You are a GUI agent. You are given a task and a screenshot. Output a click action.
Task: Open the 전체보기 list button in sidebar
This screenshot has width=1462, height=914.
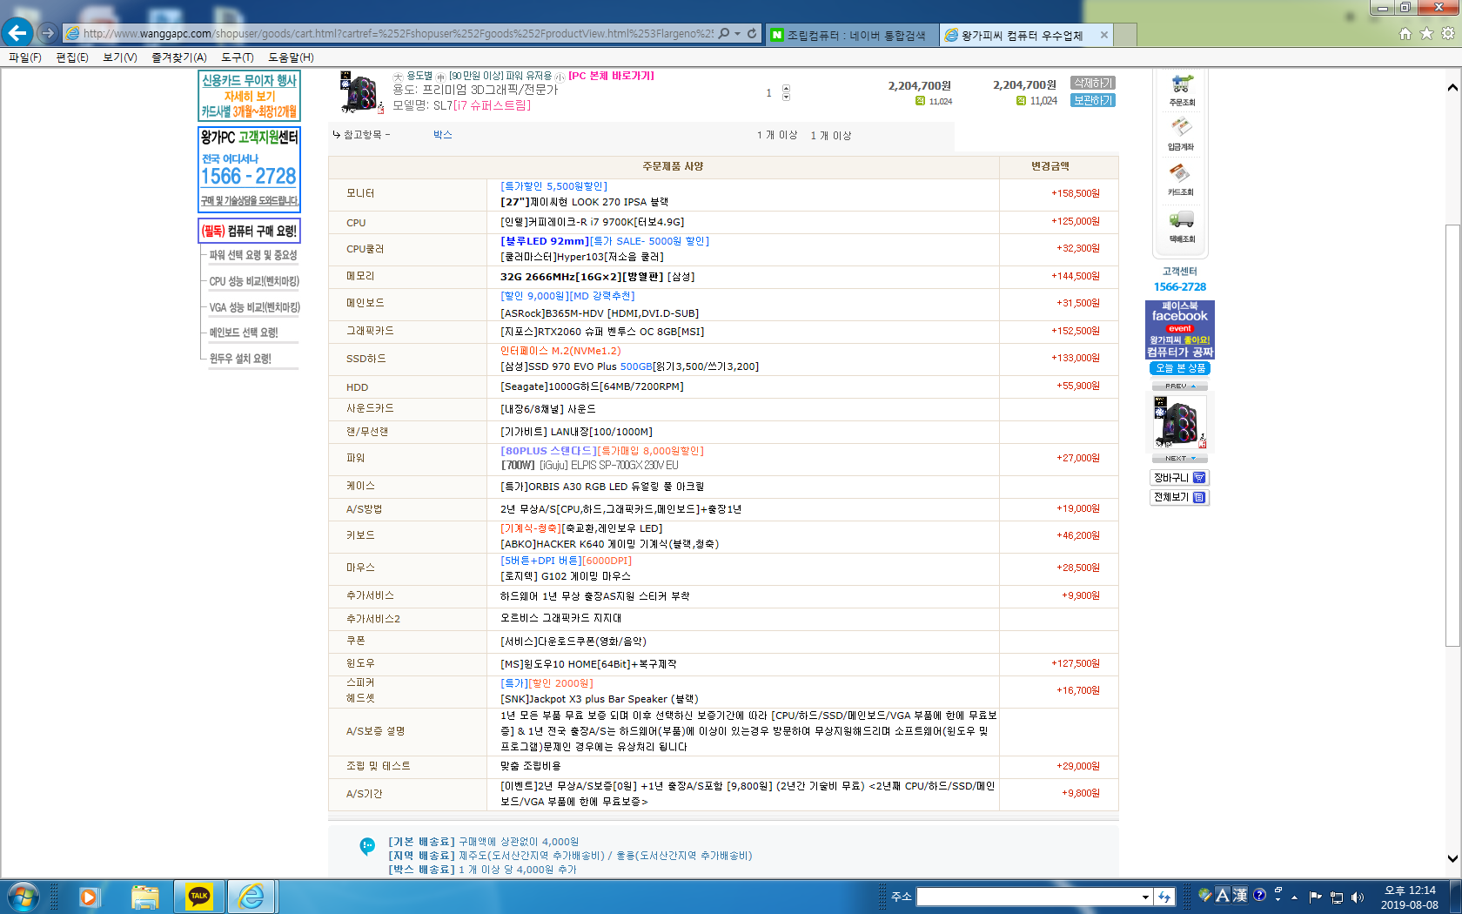1179,497
